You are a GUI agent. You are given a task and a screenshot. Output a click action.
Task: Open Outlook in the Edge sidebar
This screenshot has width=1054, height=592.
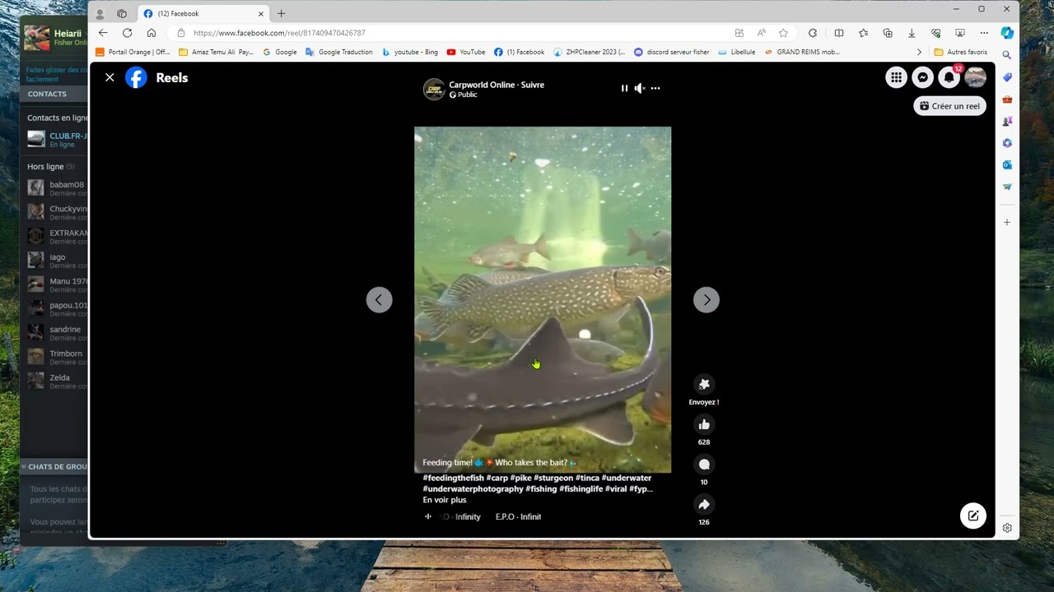(1007, 165)
